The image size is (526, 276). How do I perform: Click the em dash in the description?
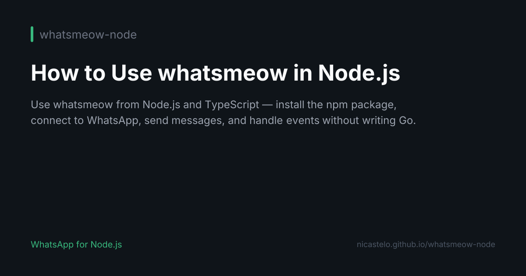click(x=267, y=105)
